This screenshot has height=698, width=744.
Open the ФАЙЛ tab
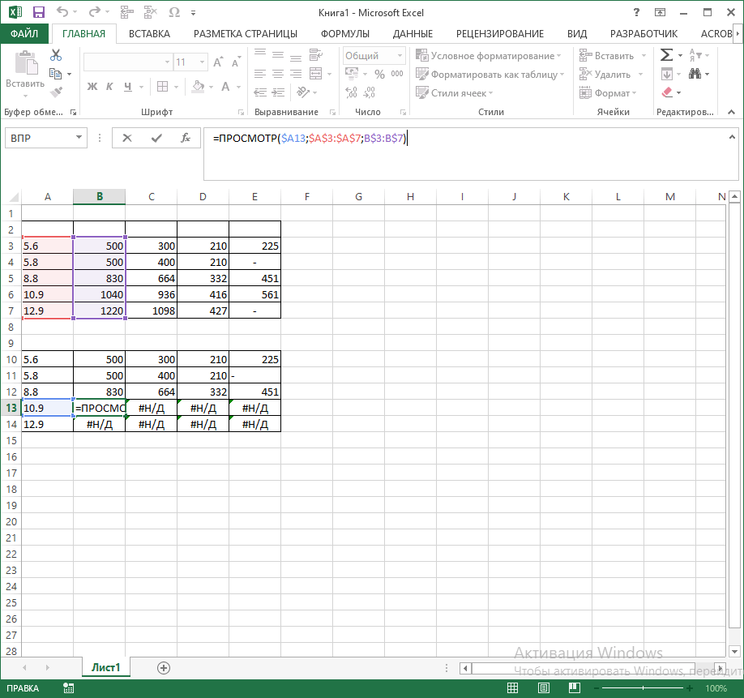(x=24, y=34)
